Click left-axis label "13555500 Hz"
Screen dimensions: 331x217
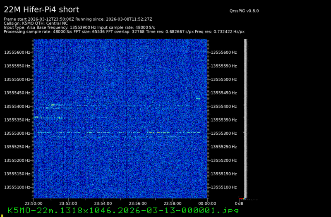(17, 79)
